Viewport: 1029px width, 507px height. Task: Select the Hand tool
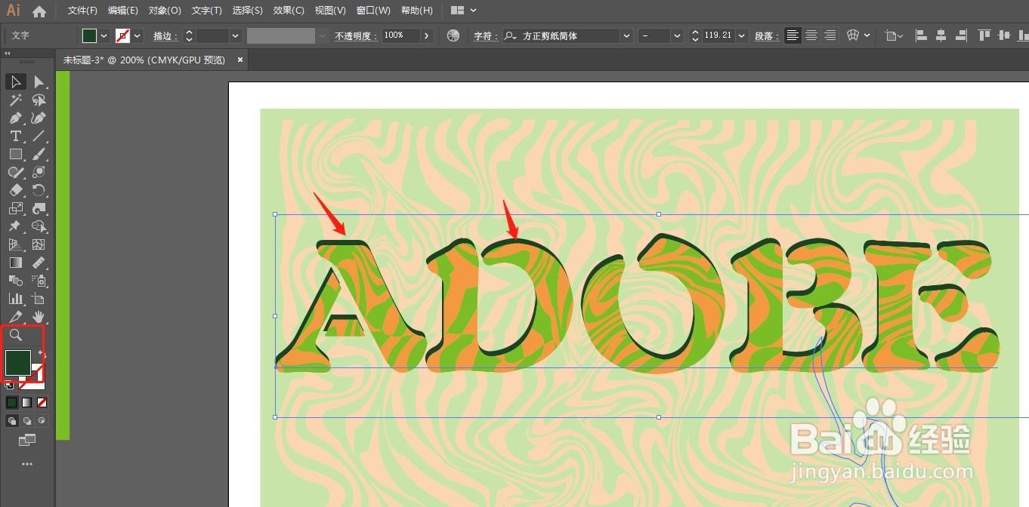[x=38, y=317]
